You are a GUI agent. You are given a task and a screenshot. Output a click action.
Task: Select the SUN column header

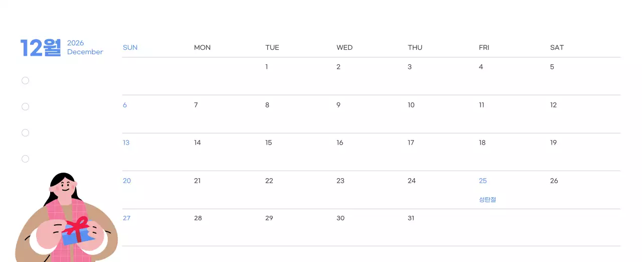coord(130,48)
